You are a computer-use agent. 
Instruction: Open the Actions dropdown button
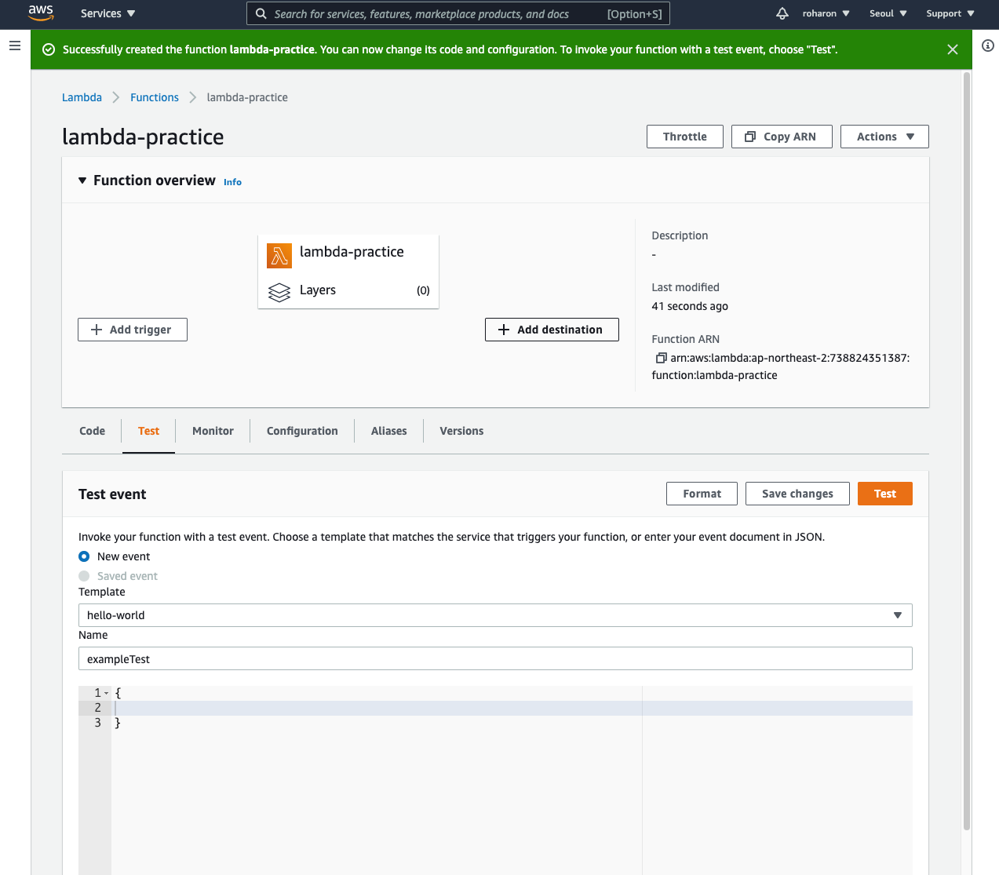(884, 137)
